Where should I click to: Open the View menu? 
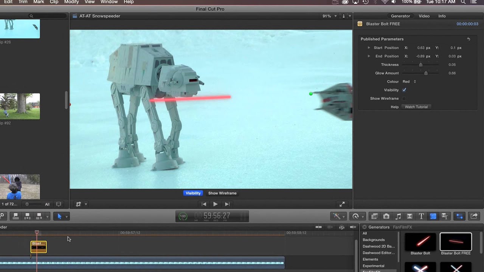coord(90,2)
